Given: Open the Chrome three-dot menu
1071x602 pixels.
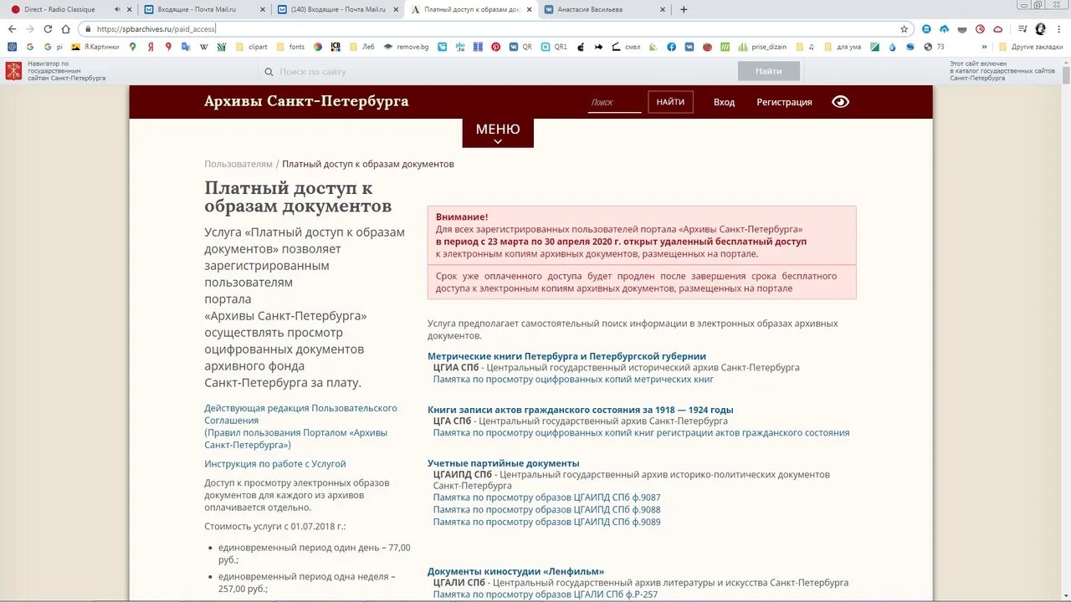Looking at the screenshot, I should (x=1058, y=28).
